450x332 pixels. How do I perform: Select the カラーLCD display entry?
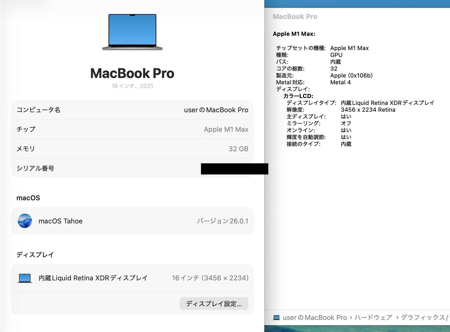(298, 96)
